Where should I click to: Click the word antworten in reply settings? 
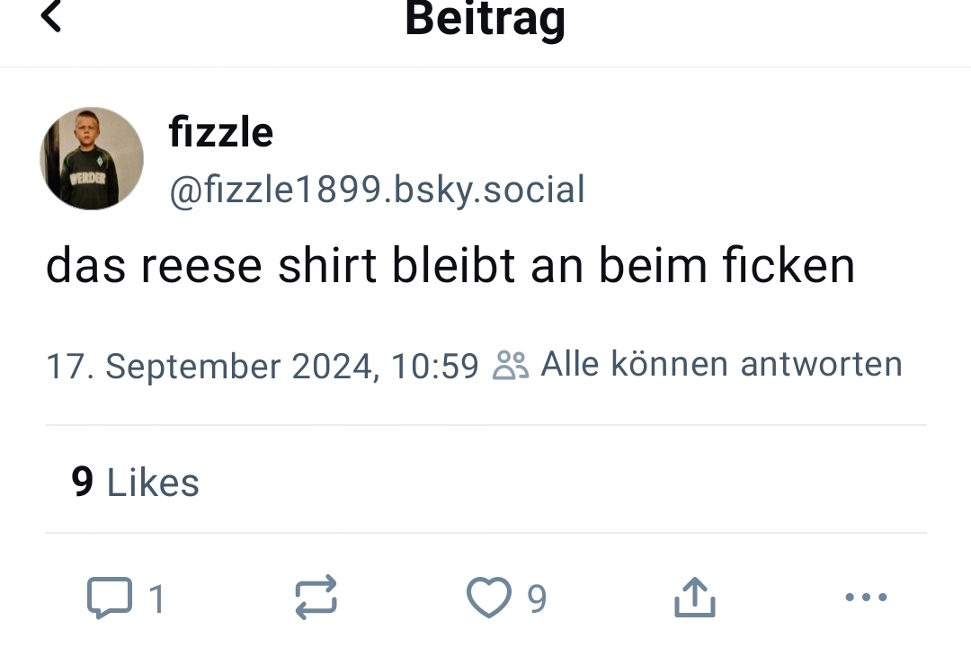[x=821, y=364]
